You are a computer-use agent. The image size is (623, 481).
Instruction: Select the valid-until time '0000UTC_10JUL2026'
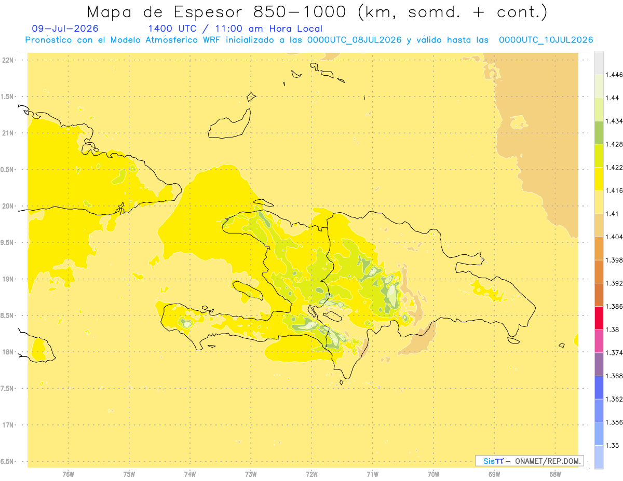point(546,40)
